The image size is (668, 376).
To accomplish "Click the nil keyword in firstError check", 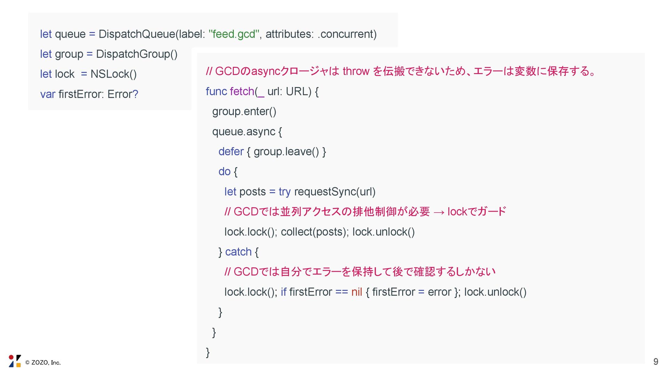I will 356,292.
